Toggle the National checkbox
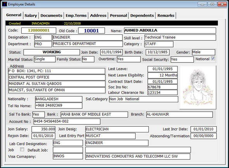Screen dimensions: 229x168 pos(213,59)
